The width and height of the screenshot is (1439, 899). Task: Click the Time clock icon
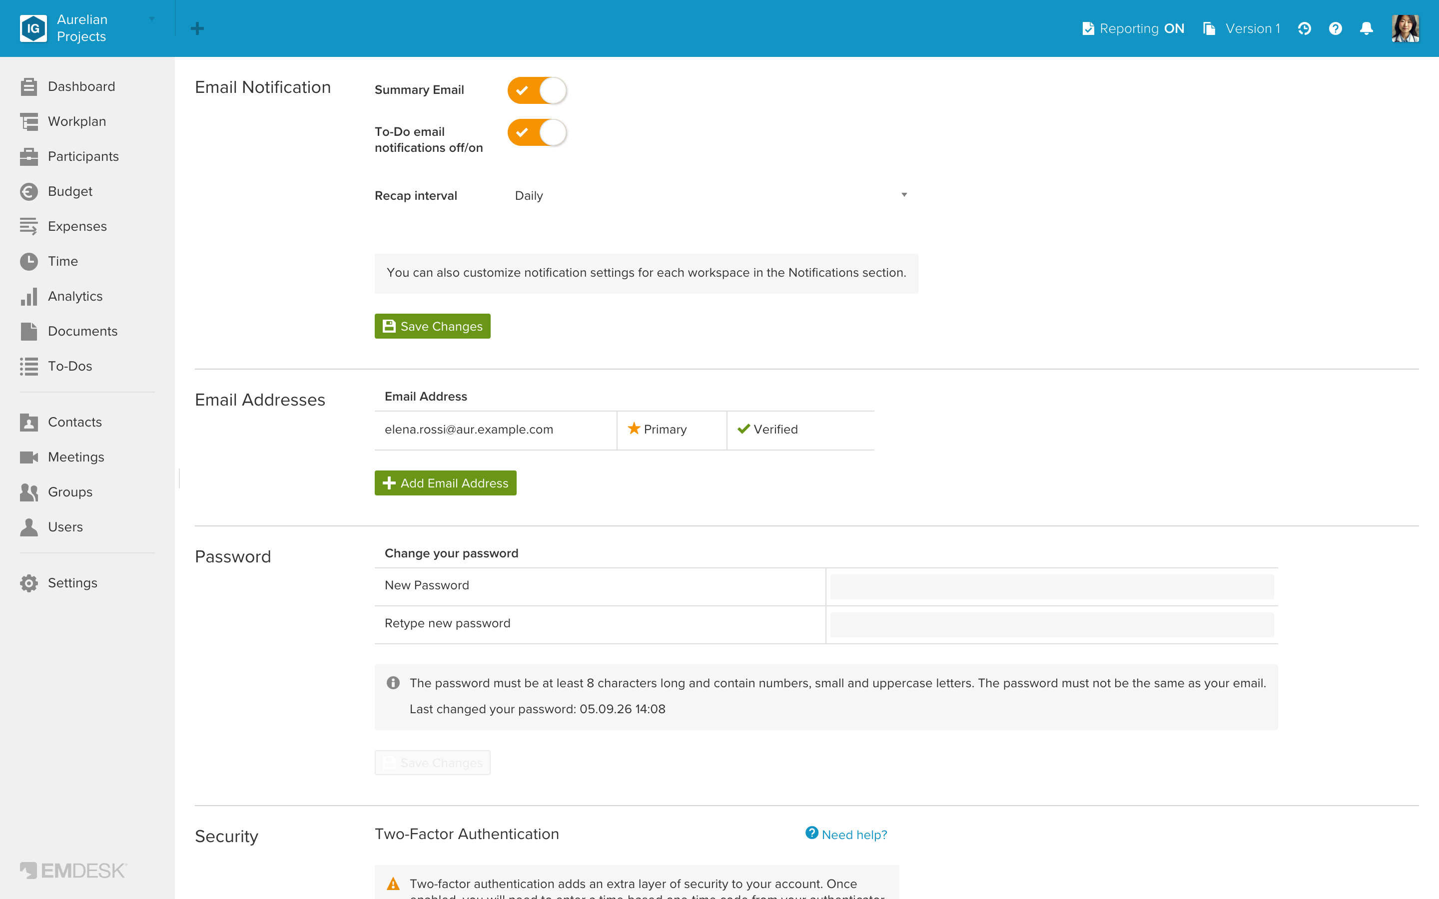[28, 262]
